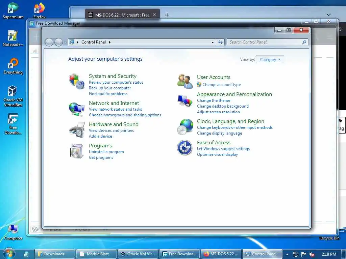Screen dimensions: 346x259
Task: Open the View by Category dropdown
Action: (270, 59)
